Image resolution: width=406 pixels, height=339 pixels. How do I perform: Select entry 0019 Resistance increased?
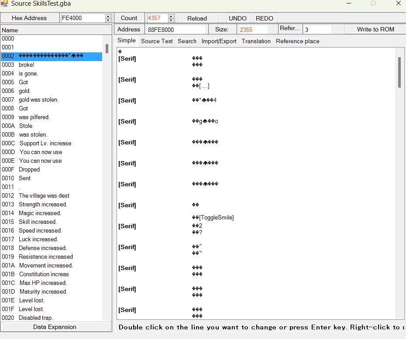[52, 257]
